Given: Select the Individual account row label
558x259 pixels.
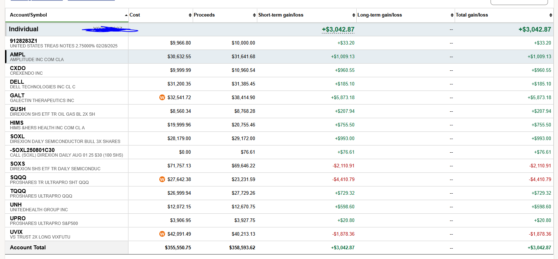Looking at the screenshot, I should [24, 29].
